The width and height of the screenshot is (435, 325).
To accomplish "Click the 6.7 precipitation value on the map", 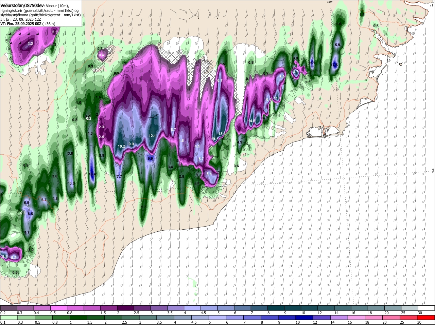I will tap(220, 80).
